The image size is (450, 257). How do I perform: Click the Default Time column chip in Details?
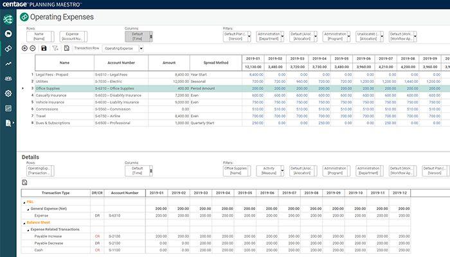coord(139,171)
